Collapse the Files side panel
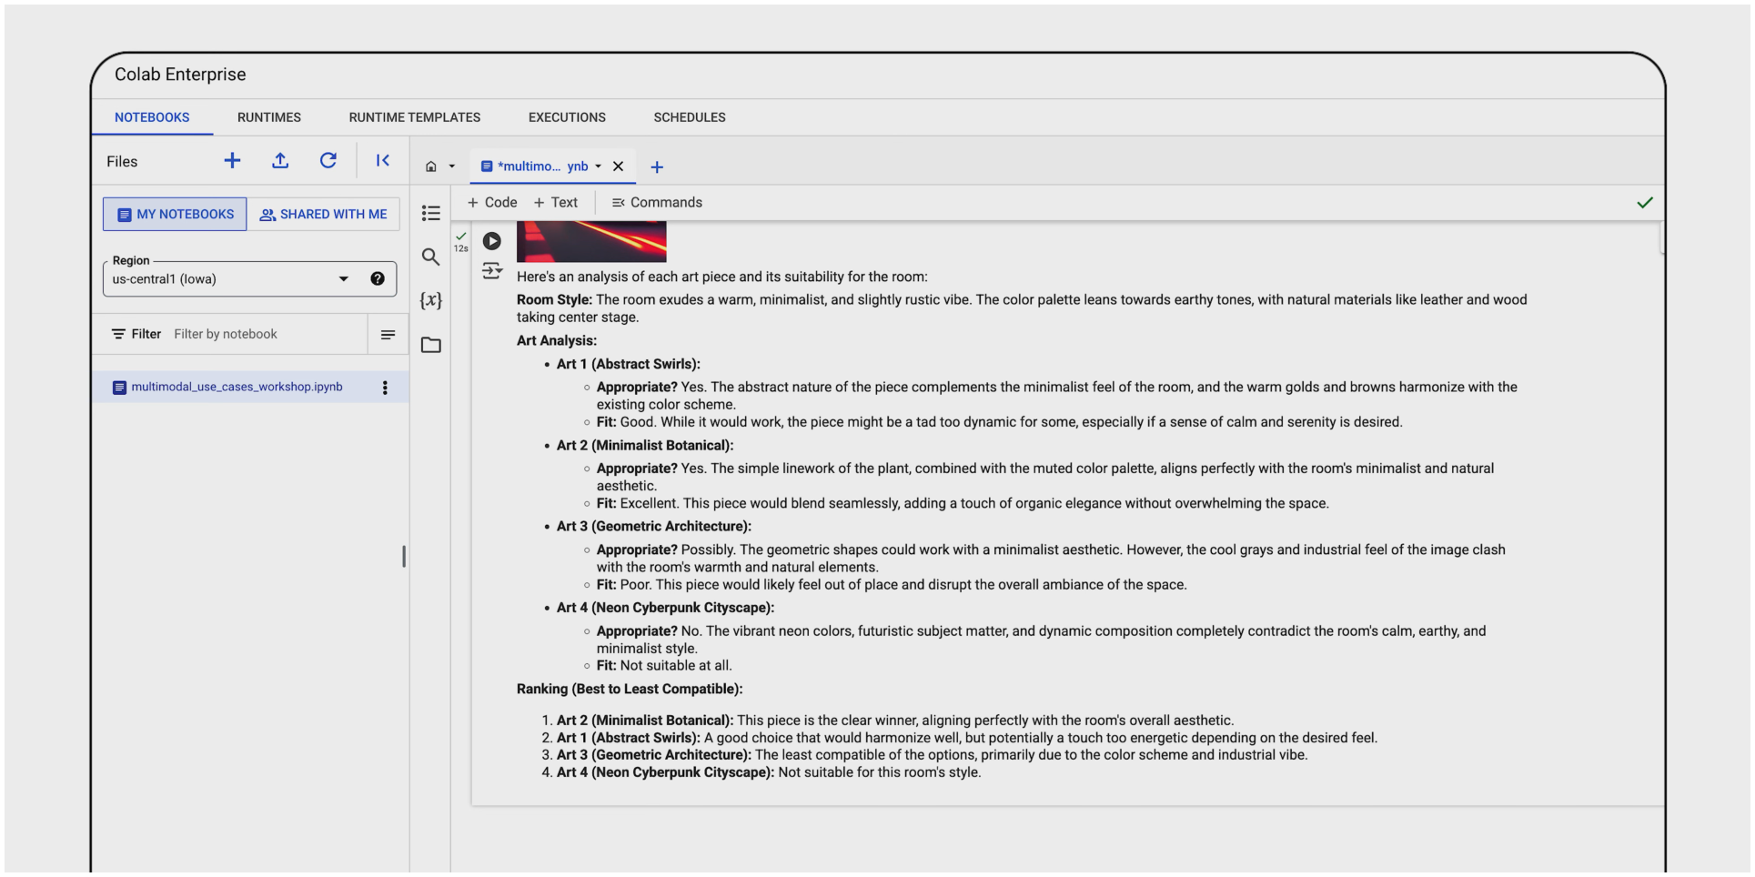 [383, 161]
